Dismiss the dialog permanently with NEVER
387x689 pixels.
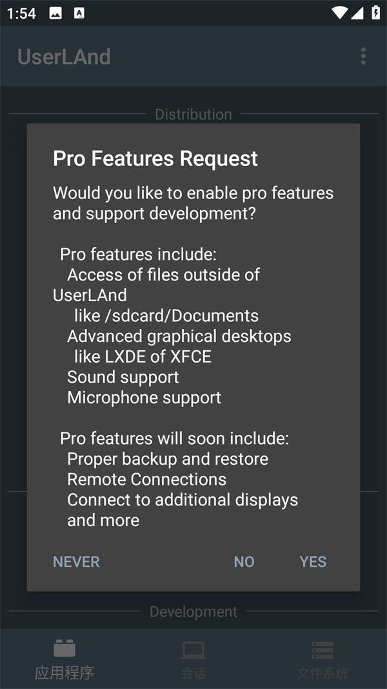[x=76, y=562]
